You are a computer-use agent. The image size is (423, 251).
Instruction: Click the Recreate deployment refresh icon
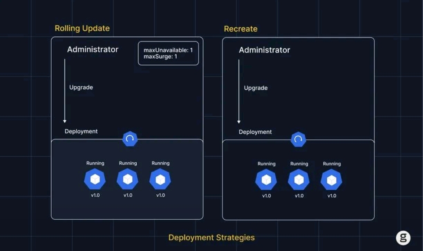(298, 139)
